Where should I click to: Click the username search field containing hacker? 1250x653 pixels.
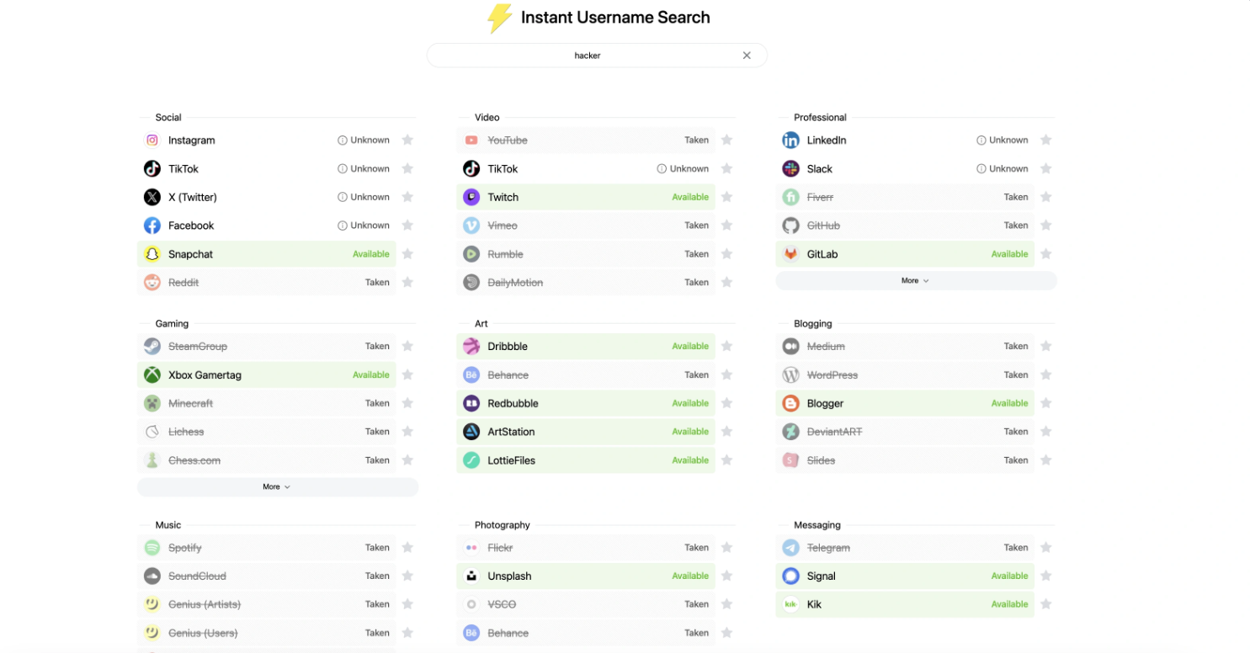597,56
